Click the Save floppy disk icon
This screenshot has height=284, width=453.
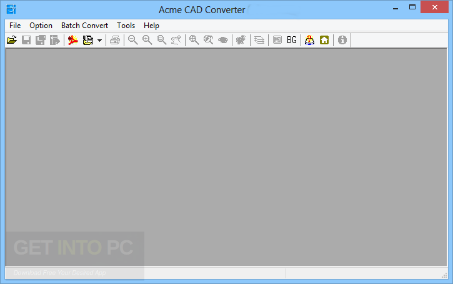tap(26, 40)
